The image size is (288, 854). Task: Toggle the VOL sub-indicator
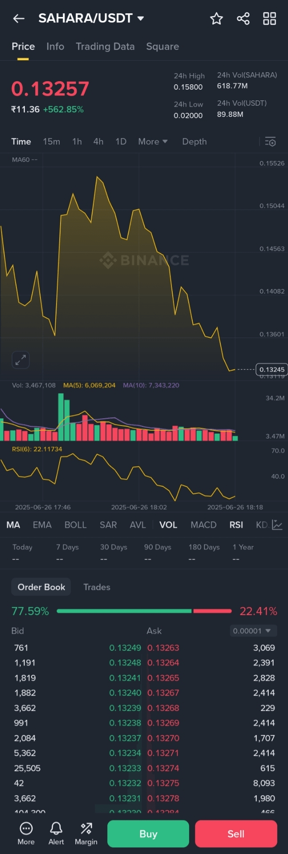[x=168, y=525]
